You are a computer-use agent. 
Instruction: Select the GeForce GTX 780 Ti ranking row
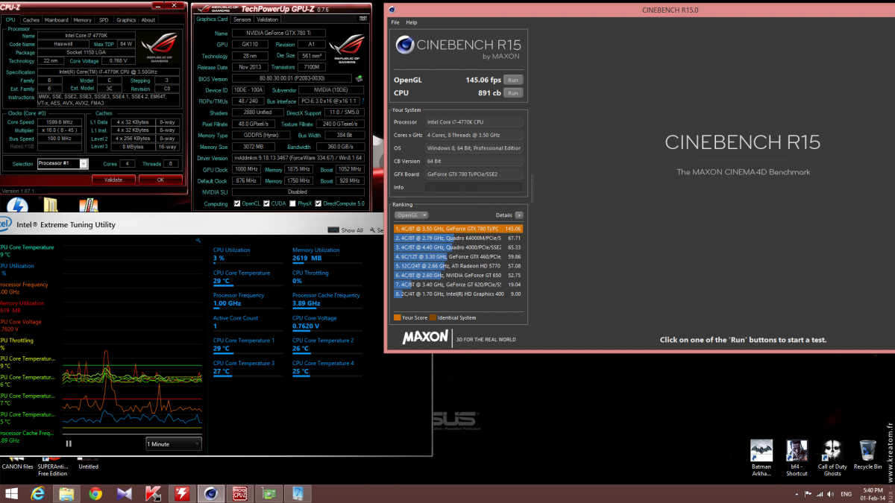458,229
